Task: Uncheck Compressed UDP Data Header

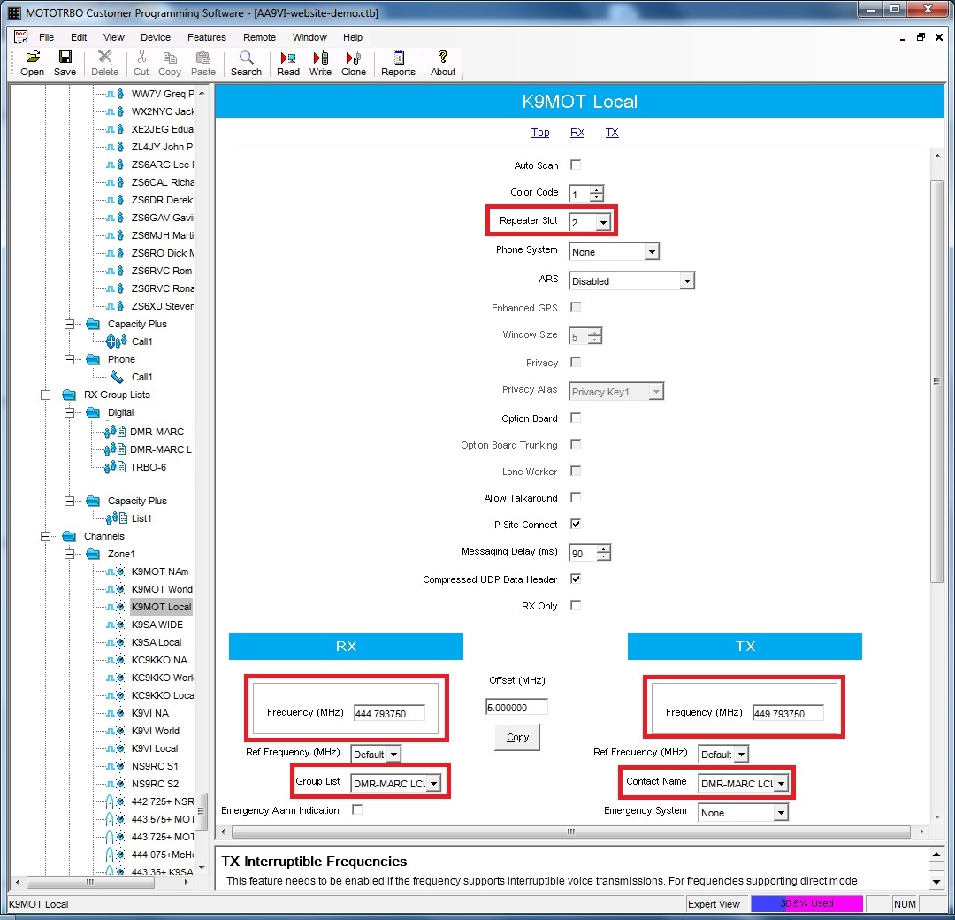Action: point(576,579)
